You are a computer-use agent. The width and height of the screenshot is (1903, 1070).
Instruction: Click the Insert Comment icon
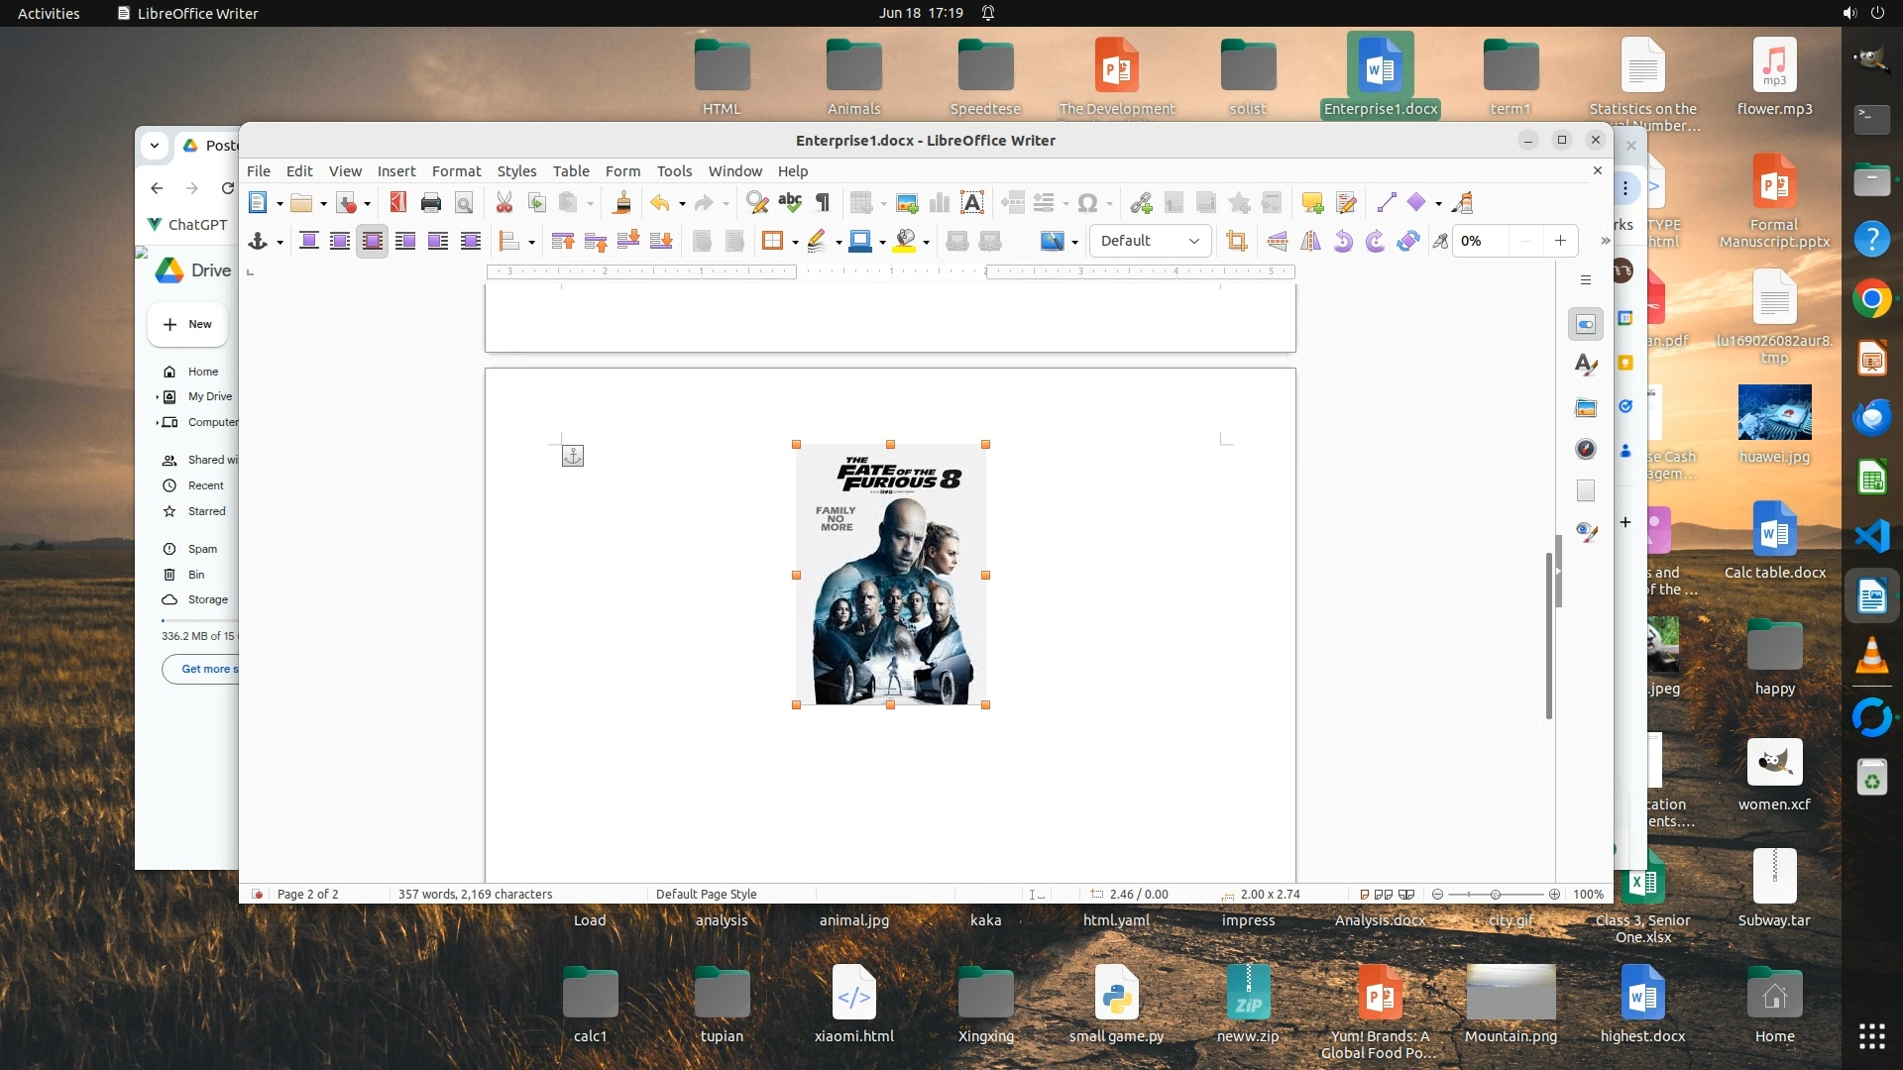1312,203
